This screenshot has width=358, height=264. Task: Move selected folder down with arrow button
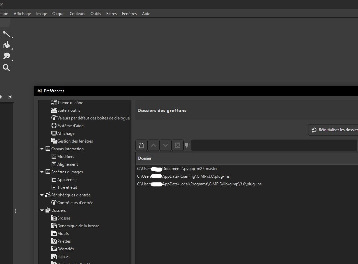coord(166,145)
